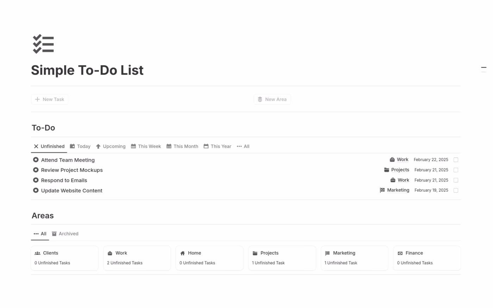493x308 pixels.
Task: Open the Work area card
Action: [x=137, y=258]
